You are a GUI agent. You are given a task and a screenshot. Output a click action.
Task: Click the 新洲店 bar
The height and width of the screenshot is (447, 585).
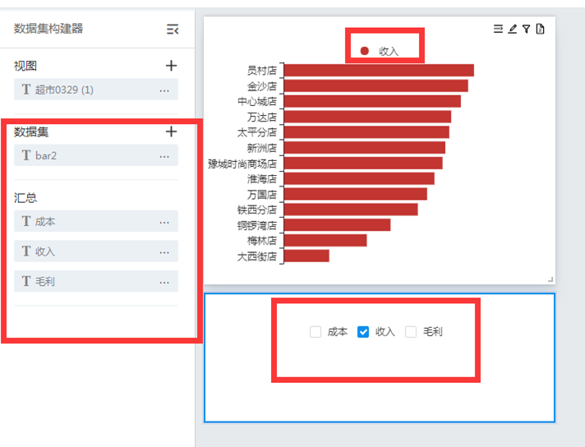click(365, 148)
